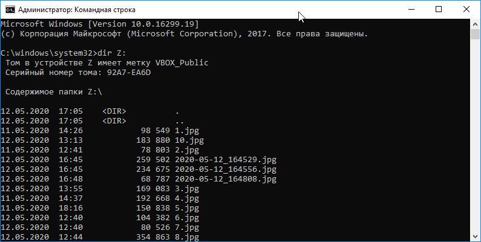
Task: Click the first <DIR> entry
Action: pos(114,111)
